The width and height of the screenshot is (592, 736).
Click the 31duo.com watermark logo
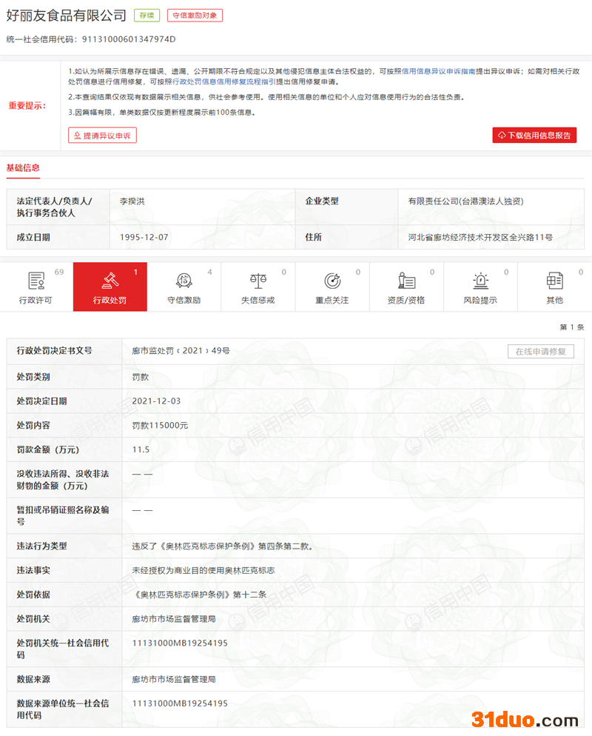[x=525, y=720]
